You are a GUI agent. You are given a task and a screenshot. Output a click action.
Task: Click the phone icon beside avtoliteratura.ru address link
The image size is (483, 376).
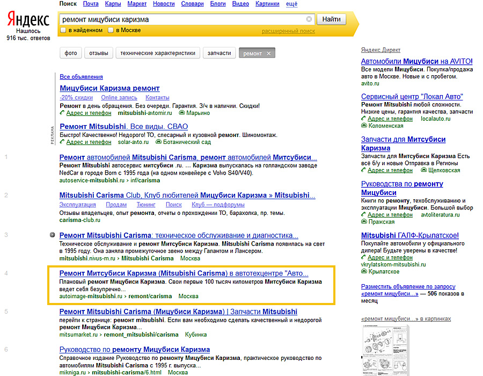coord(363,214)
